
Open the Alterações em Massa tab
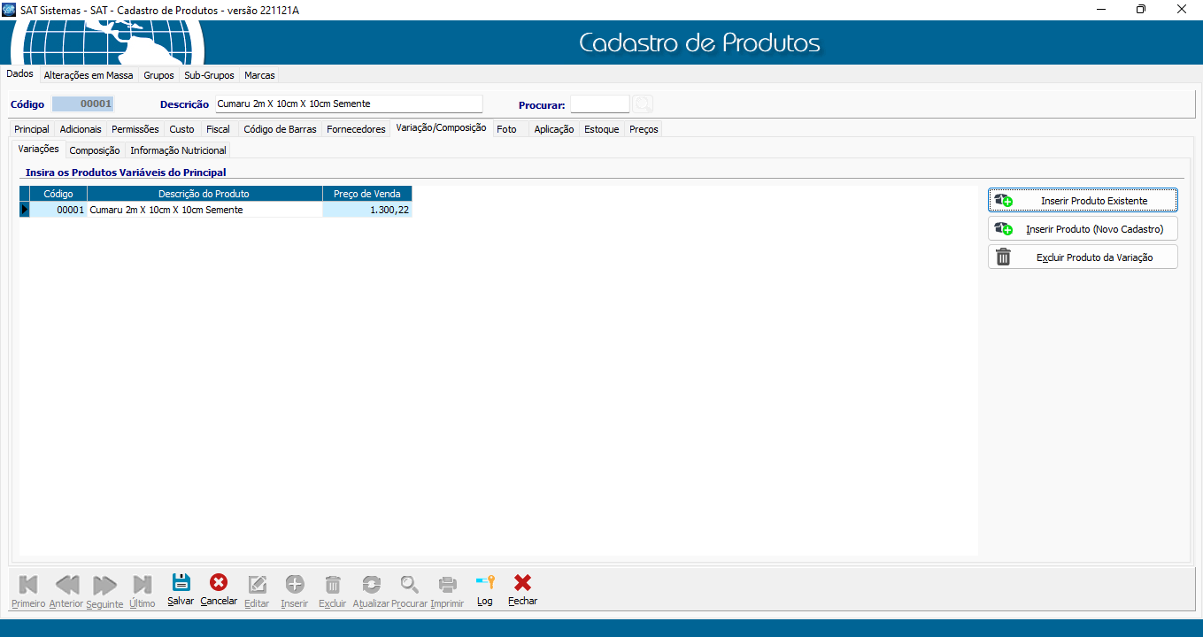click(x=89, y=75)
